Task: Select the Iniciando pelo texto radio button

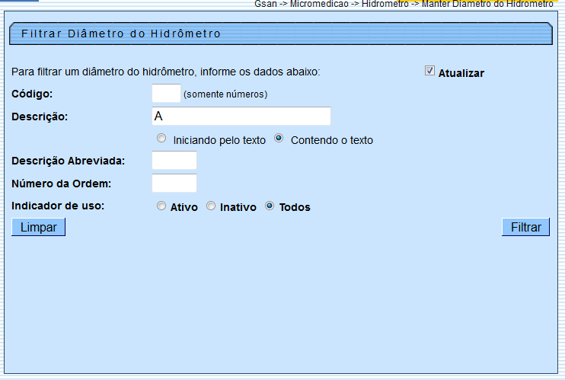Action: (161, 139)
